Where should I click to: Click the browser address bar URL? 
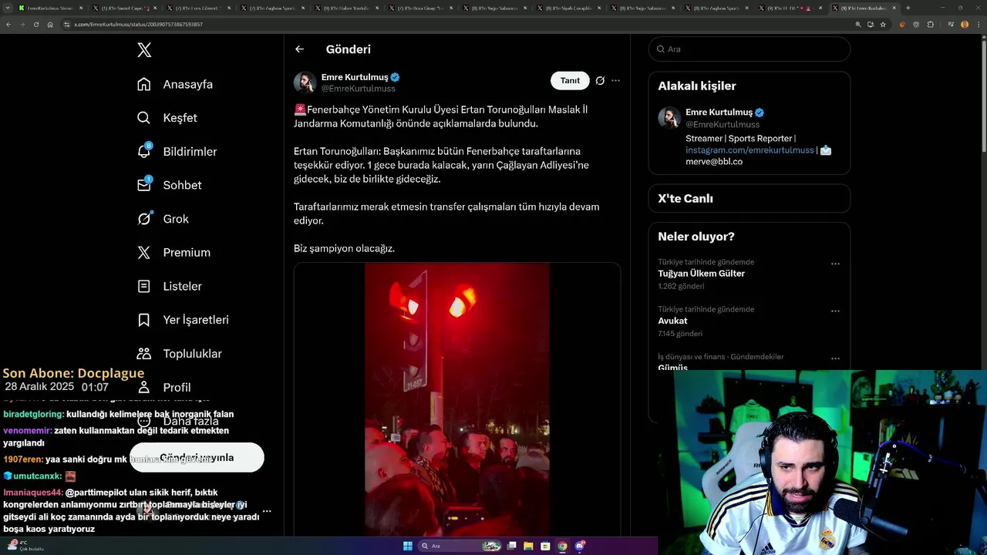tap(139, 25)
